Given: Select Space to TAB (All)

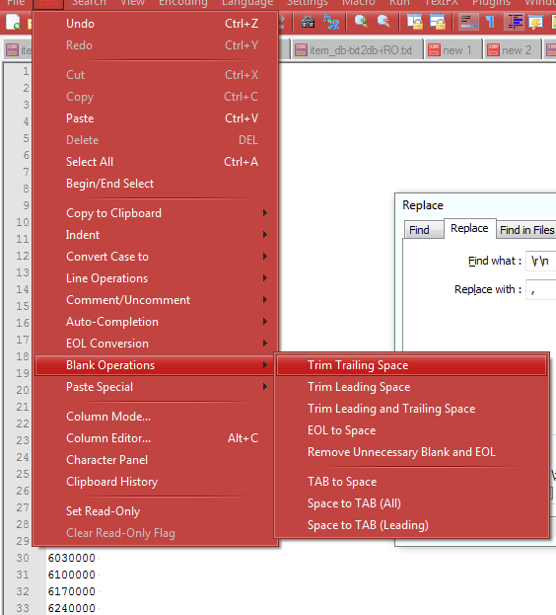Looking at the screenshot, I should tap(411, 503).
